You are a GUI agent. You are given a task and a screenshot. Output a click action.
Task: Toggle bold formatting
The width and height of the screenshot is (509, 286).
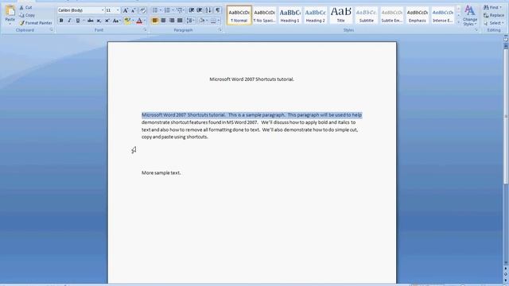(x=61, y=21)
